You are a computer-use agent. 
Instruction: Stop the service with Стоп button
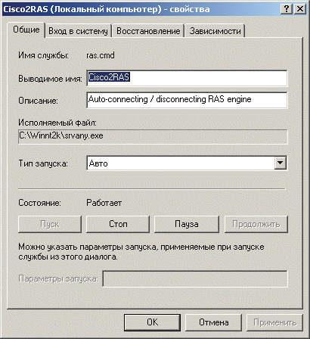tap(118, 224)
